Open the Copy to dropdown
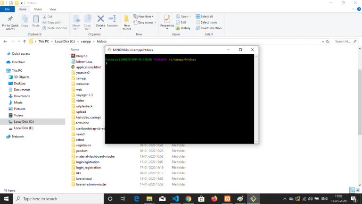The width and height of the screenshot is (362, 204). pyautogui.click(x=87, y=23)
